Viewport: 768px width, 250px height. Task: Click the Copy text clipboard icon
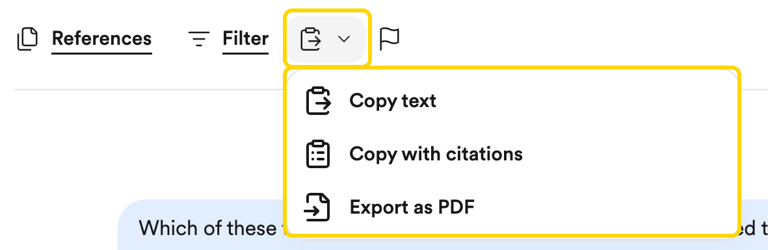click(319, 101)
